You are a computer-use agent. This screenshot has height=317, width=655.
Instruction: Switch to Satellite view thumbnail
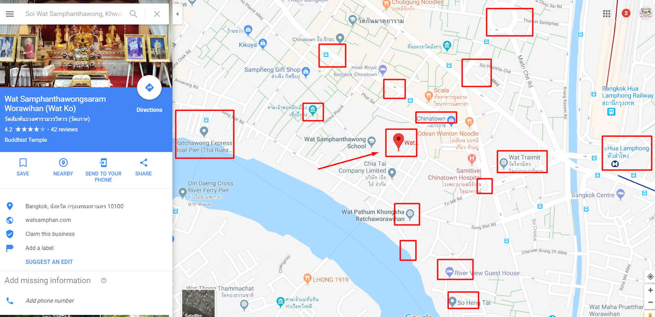click(x=199, y=303)
